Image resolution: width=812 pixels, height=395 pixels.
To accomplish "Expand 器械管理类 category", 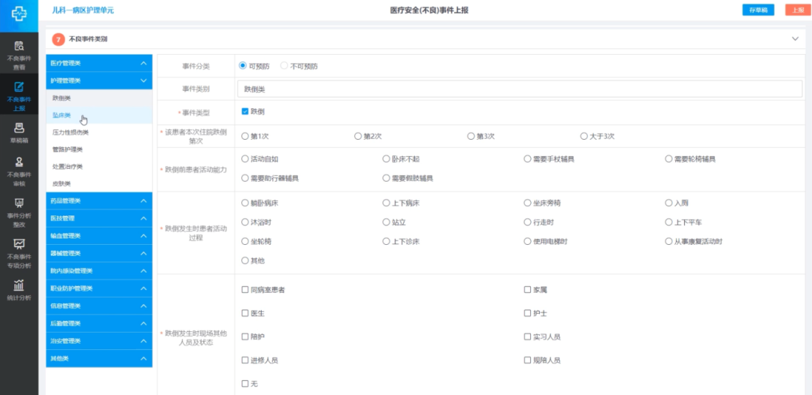I will click(99, 253).
